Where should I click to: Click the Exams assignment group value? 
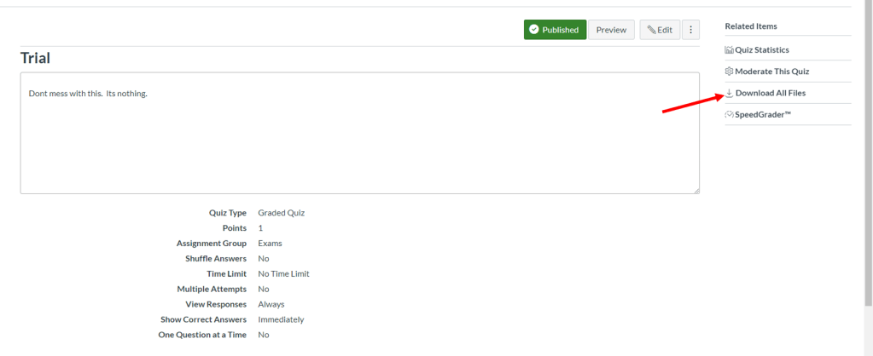[x=270, y=244]
